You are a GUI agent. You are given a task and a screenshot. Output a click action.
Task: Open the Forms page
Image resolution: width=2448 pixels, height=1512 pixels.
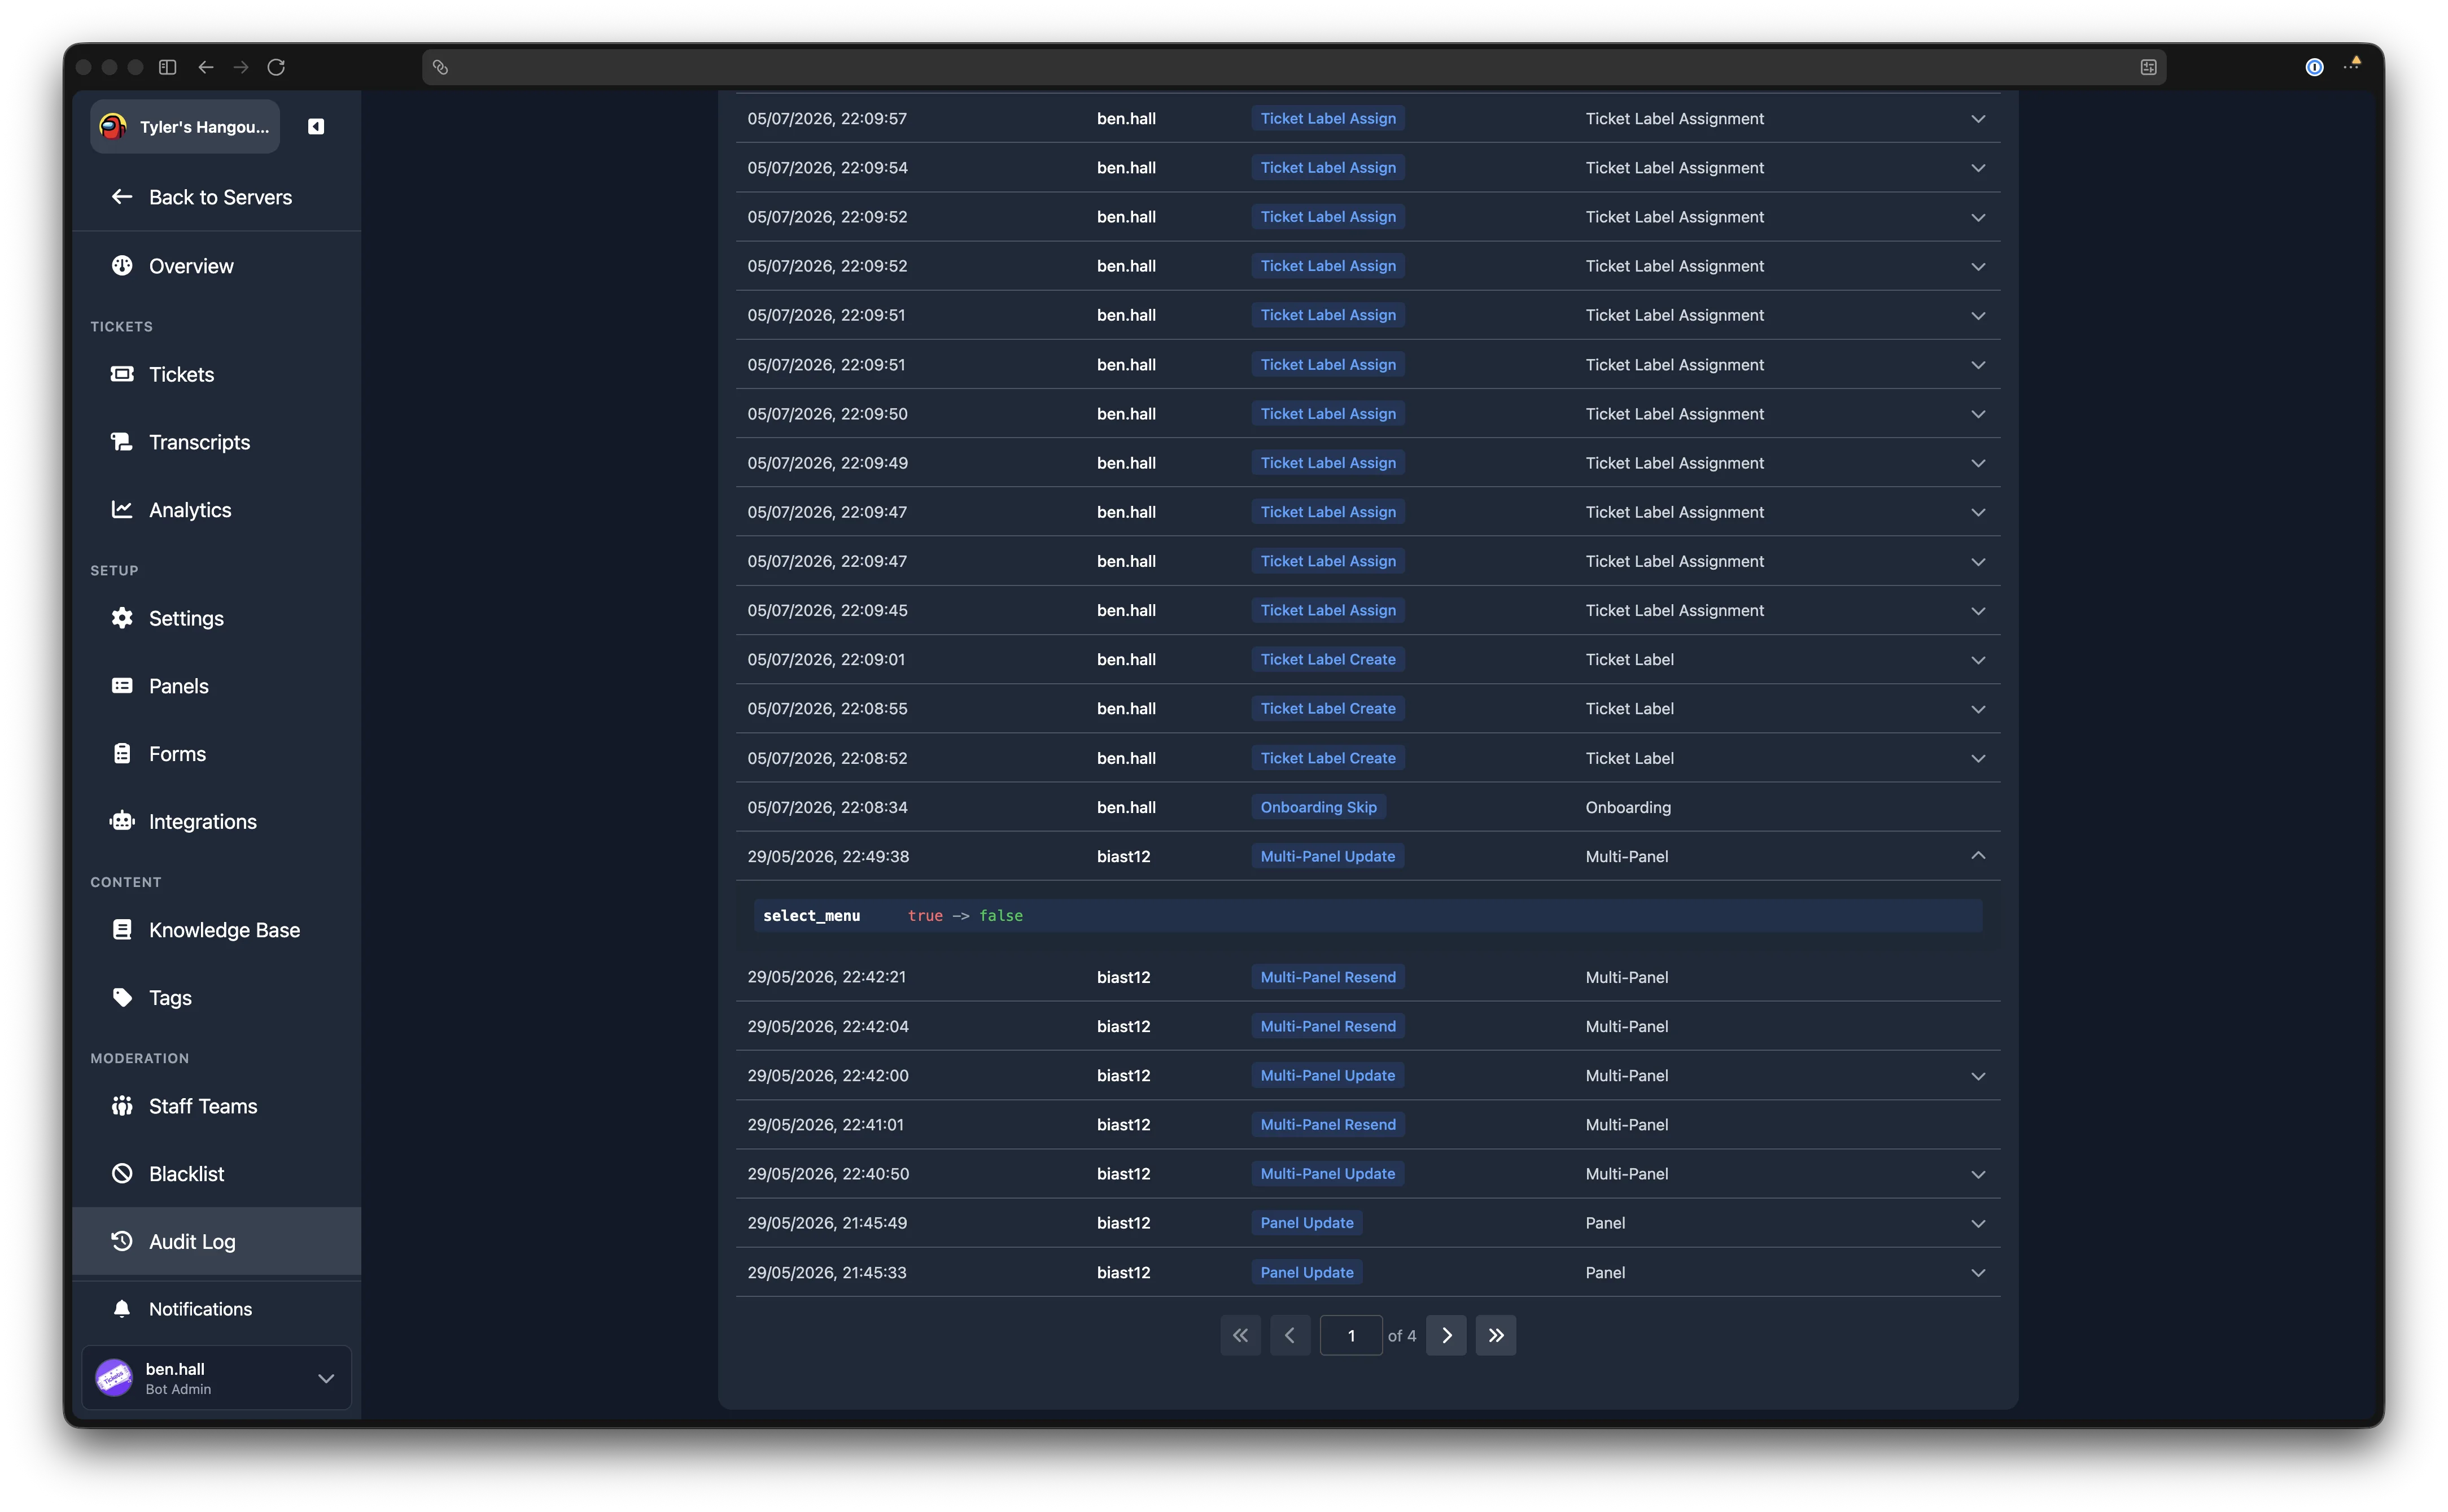(x=217, y=754)
